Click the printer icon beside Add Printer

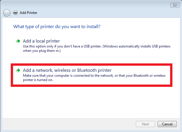click(x=15, y=13)
